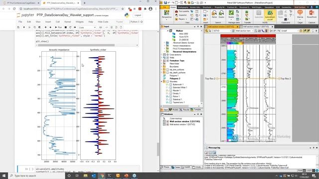Open the Widgets menu in Jupyter
319x179 pixels.
pos(80,22)
